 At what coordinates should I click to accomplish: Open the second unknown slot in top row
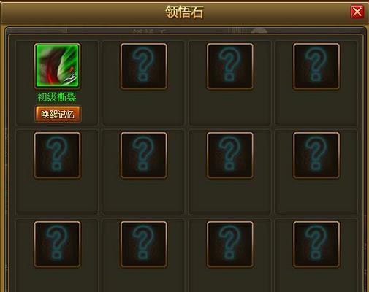click(144, 66)
